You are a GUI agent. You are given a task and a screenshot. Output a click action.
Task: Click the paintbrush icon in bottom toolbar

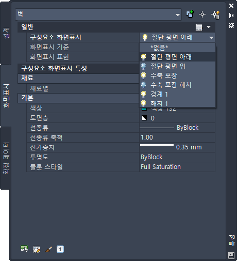point(48,249)
